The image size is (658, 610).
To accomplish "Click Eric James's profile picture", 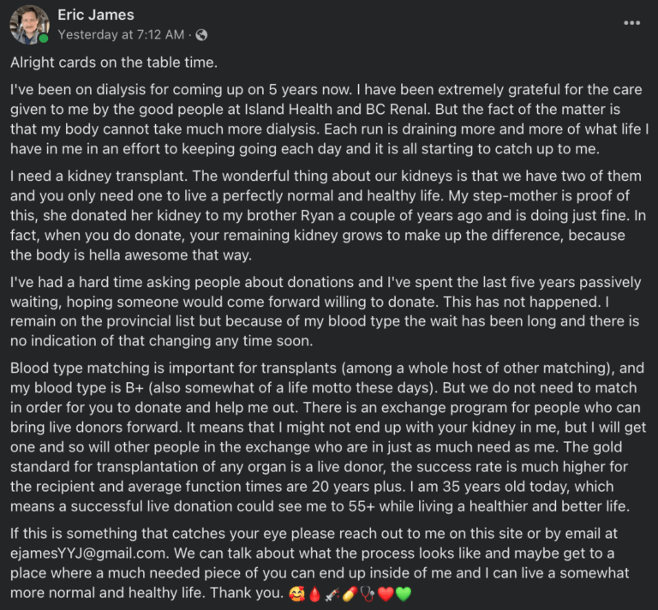I will tap(29, 25).
